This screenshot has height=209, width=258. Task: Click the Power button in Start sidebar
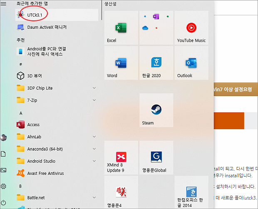click(3, 203)
